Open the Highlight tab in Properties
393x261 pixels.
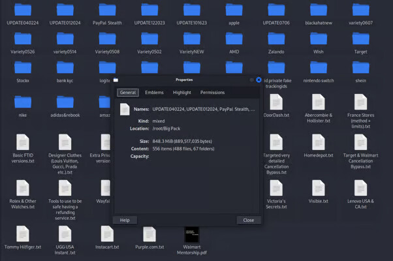[x=182, y=93]
